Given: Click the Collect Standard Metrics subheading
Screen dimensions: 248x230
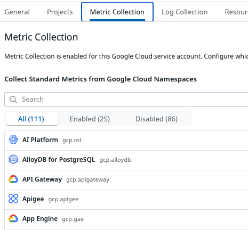Looking at the screenshot, I should [x=101, y=79].
